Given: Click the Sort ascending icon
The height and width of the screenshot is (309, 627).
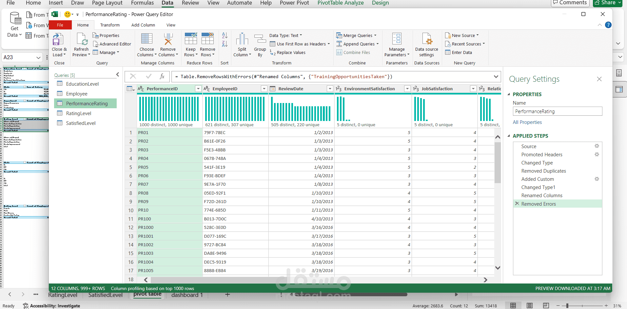Looking at the screenshot, I should [x=225, y=35].
